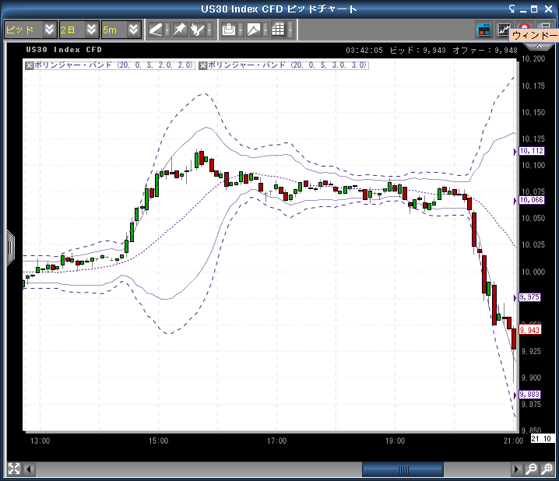Click the grid layout toolbar icon
Viewport: 559px width, 481px height.
pyautogui.click(x=277, y=30)
